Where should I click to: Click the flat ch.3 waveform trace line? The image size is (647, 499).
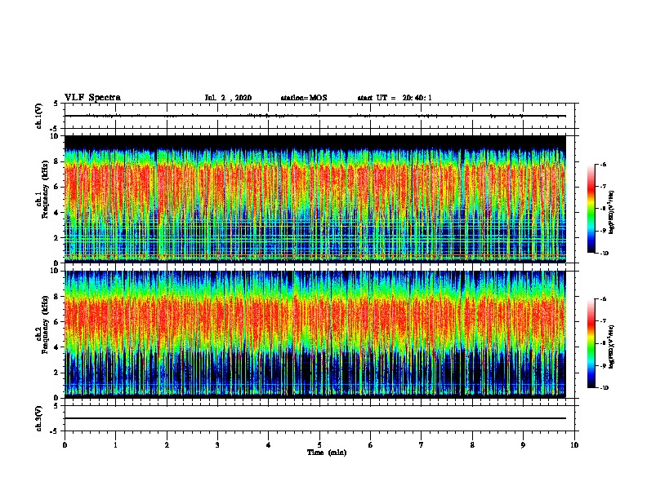click(x=315, y=418)
